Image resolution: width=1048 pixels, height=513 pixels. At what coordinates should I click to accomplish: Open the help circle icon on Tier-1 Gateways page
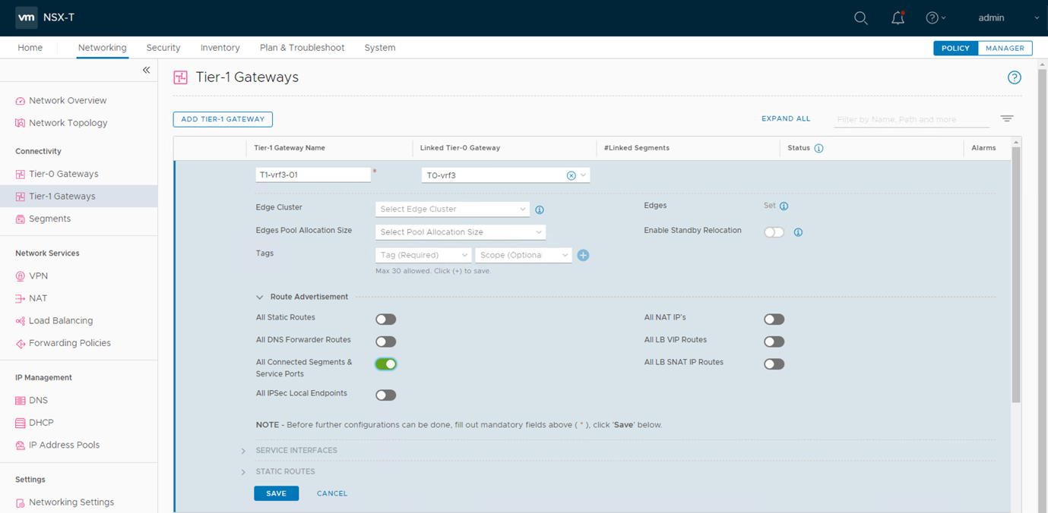(x=1014, y=77)
